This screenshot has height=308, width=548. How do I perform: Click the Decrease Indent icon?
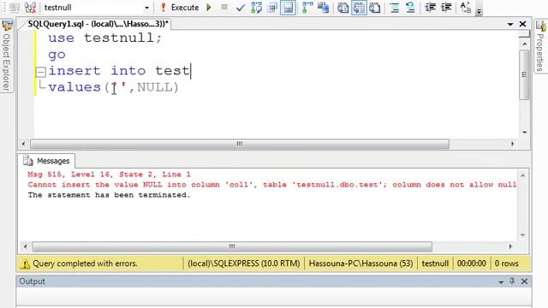click(430, 8)
